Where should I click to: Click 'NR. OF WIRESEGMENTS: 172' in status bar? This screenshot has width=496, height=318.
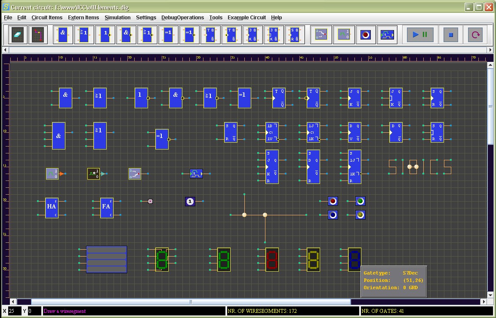(x=262, y=311)
